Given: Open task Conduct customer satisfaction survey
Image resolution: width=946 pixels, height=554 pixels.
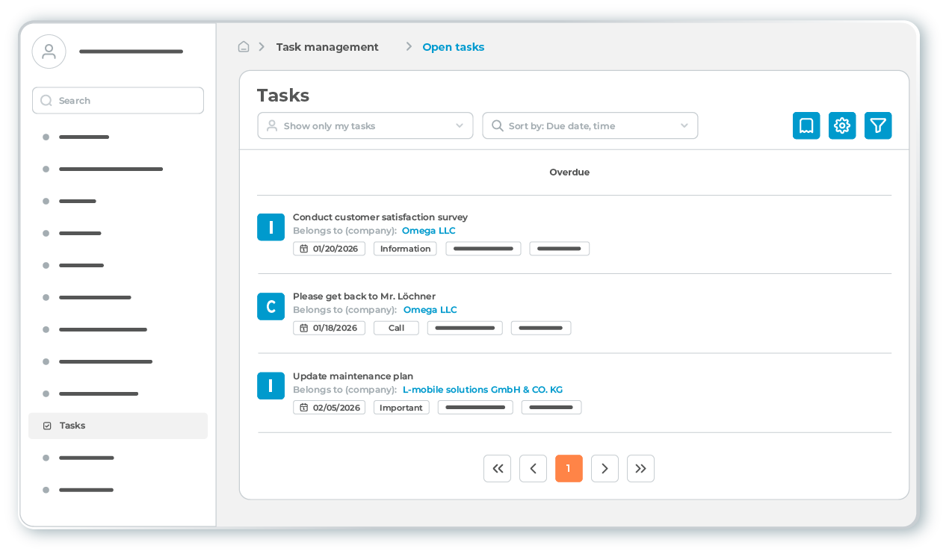Looking at the screenshot, I should coord(380,217).
